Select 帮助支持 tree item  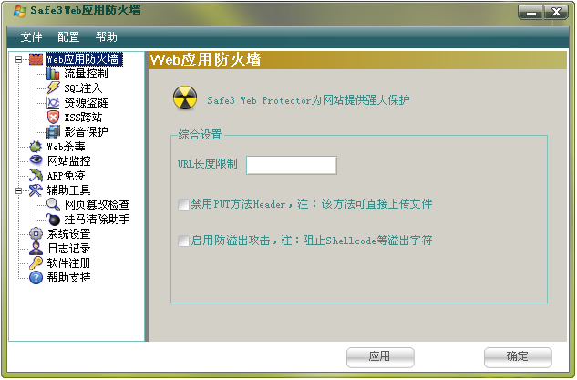68,277
